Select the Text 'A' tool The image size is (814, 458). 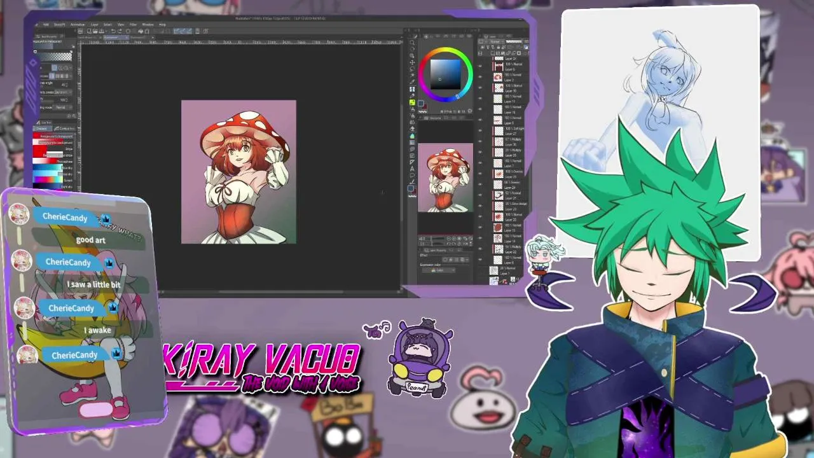click(412, 169)
